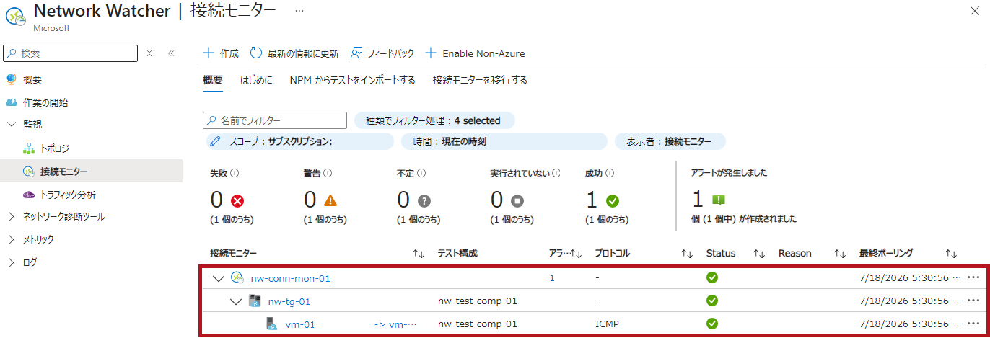
Task: Click nw-test-comp-01 in nw-tg-01 row
Action: 478,301
